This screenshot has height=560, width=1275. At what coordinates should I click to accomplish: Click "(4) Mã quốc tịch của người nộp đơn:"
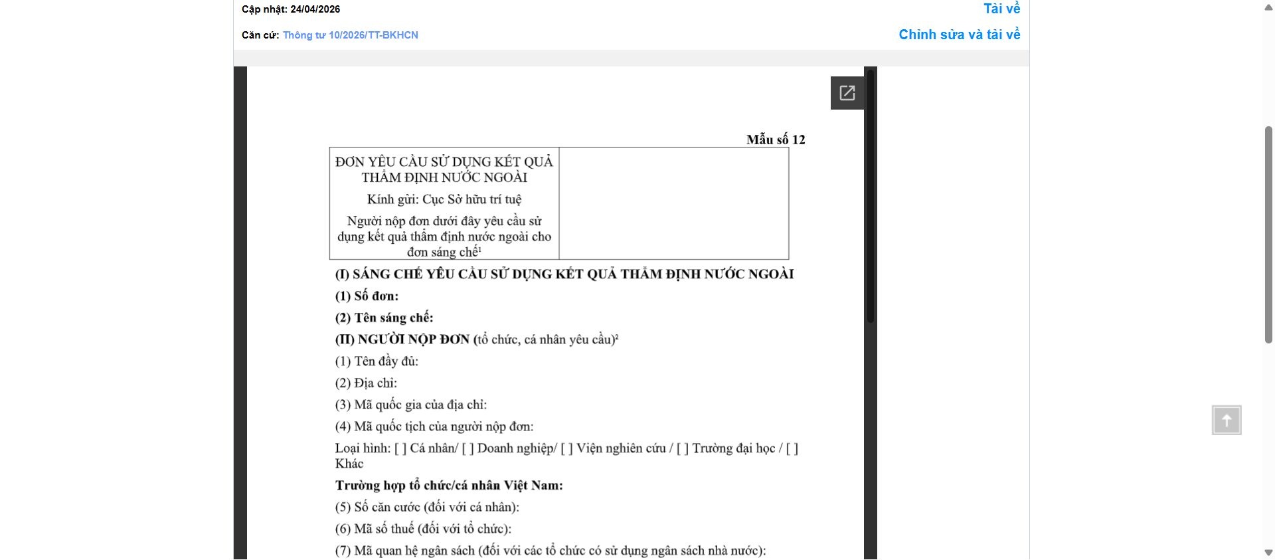point(434,426)
